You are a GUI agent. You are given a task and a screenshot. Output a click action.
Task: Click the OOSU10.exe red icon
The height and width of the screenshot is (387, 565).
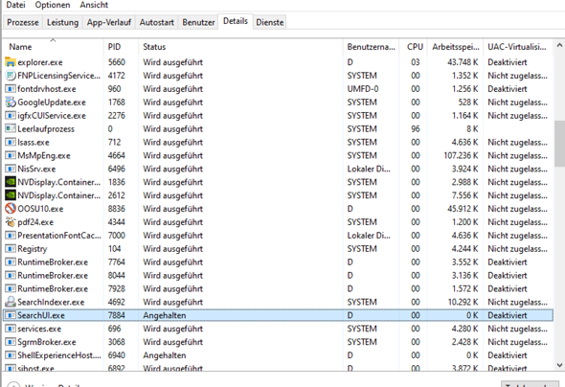pos(11,209)
